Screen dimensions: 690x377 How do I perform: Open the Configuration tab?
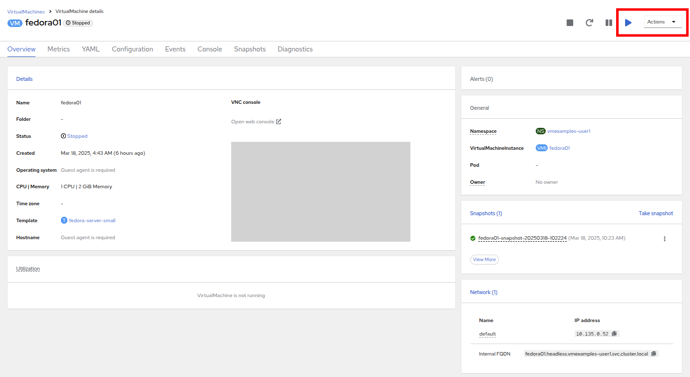tap(132, 49)
